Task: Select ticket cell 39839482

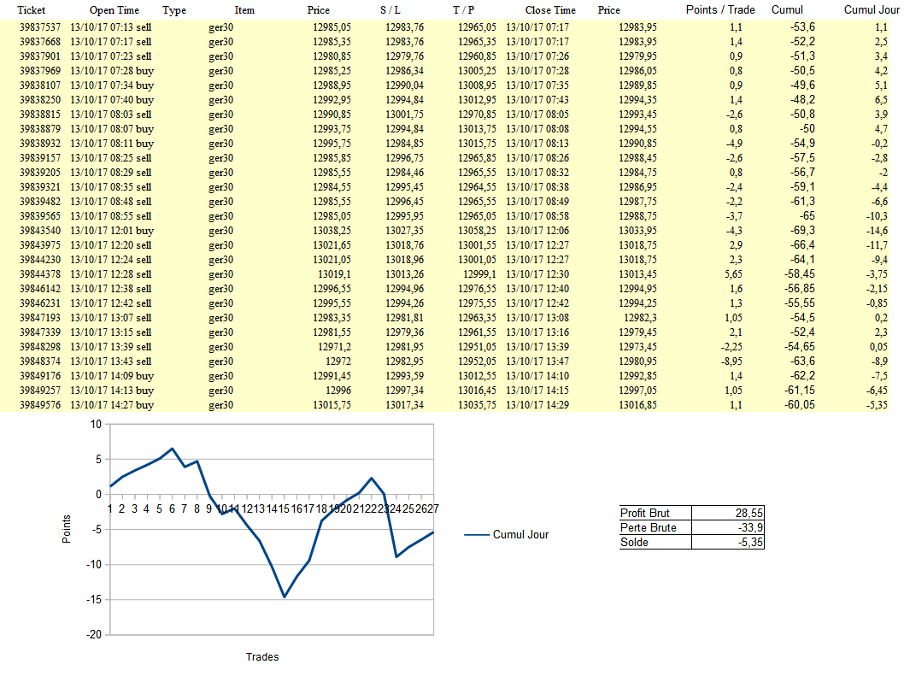Action: click(40, 202)
